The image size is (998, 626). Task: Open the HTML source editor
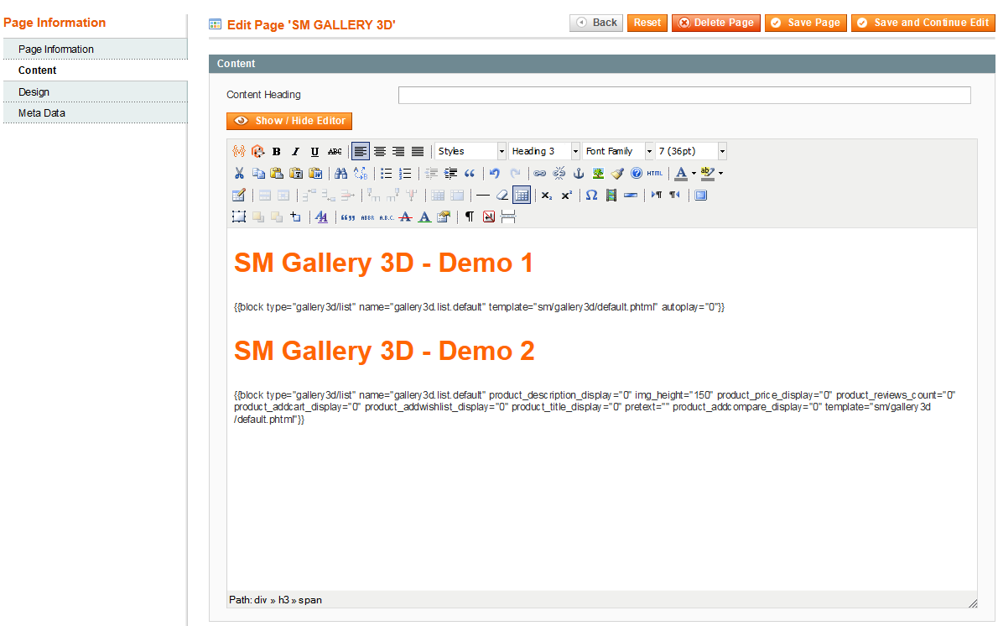[655, 173]
